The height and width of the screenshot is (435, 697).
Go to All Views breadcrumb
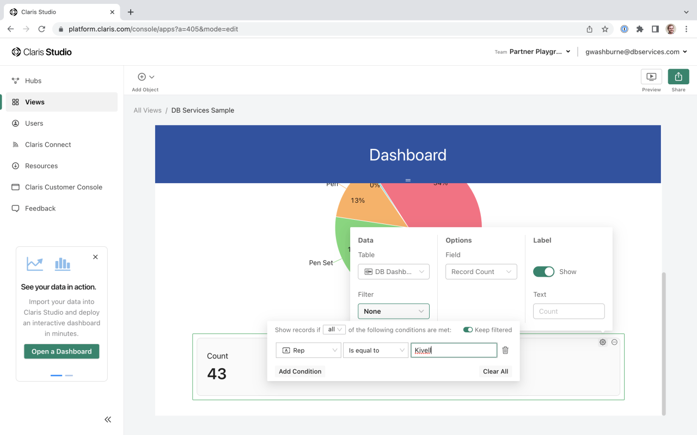click(148, 110)
